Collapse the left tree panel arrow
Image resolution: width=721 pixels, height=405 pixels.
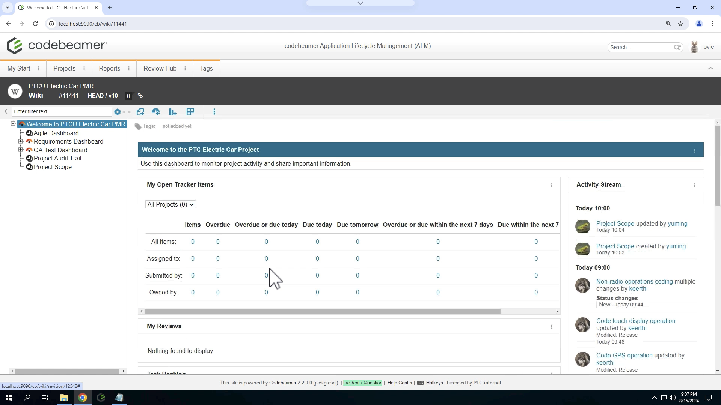6,111
